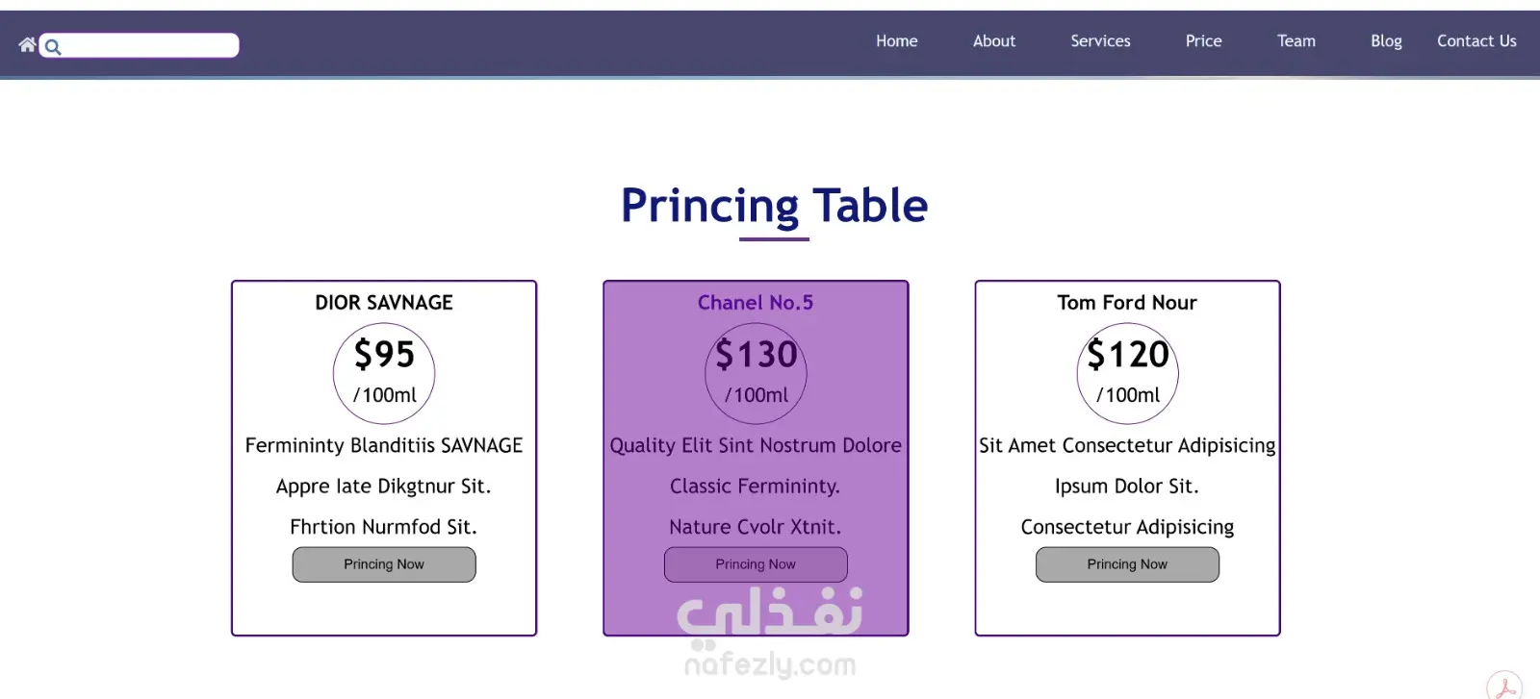1540x699 pixels.
Task: Click Princing Now under Dior Savnage
Action: point(384,564)
